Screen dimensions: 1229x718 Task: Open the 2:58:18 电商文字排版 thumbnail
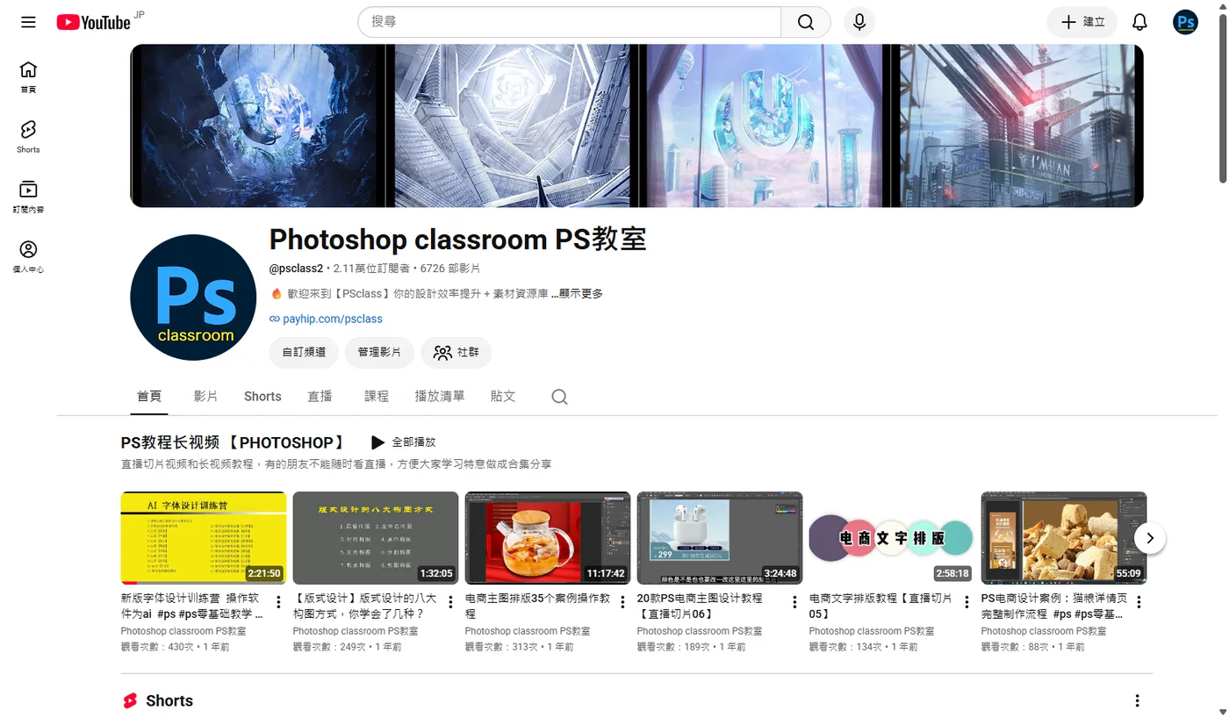(x=892, y=538)
